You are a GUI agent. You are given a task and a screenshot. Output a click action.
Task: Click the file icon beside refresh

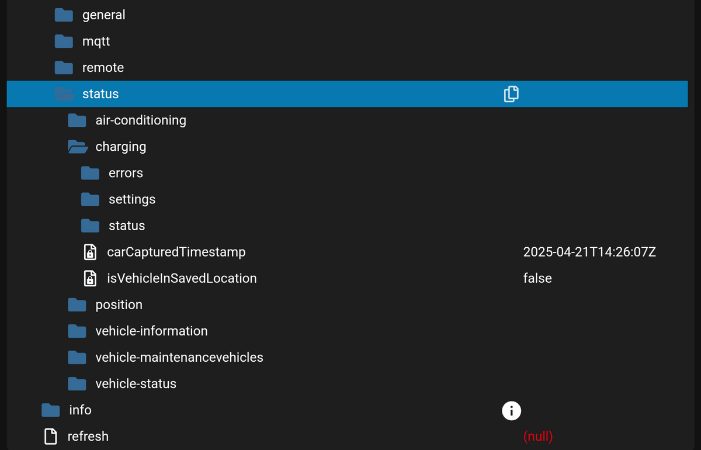[51, 437]
